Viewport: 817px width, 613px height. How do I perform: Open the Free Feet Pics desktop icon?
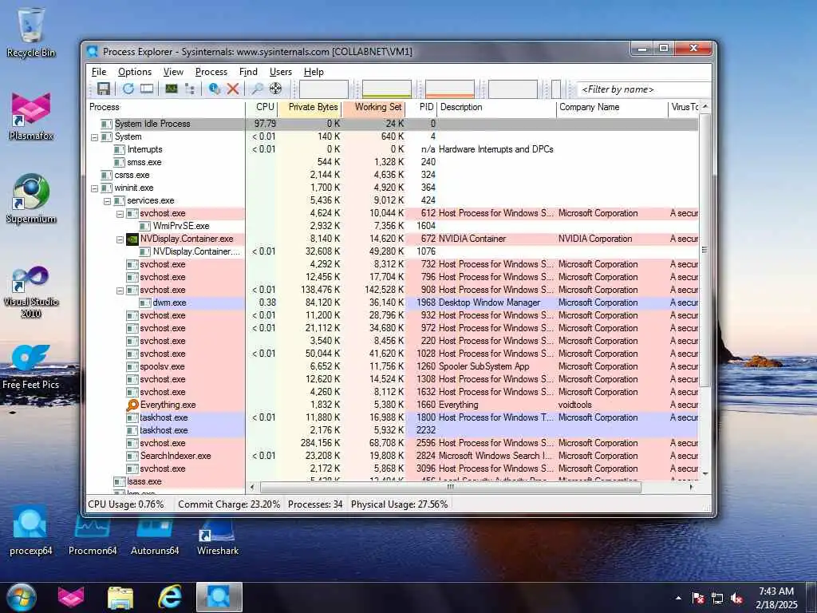tap(31, 366)
